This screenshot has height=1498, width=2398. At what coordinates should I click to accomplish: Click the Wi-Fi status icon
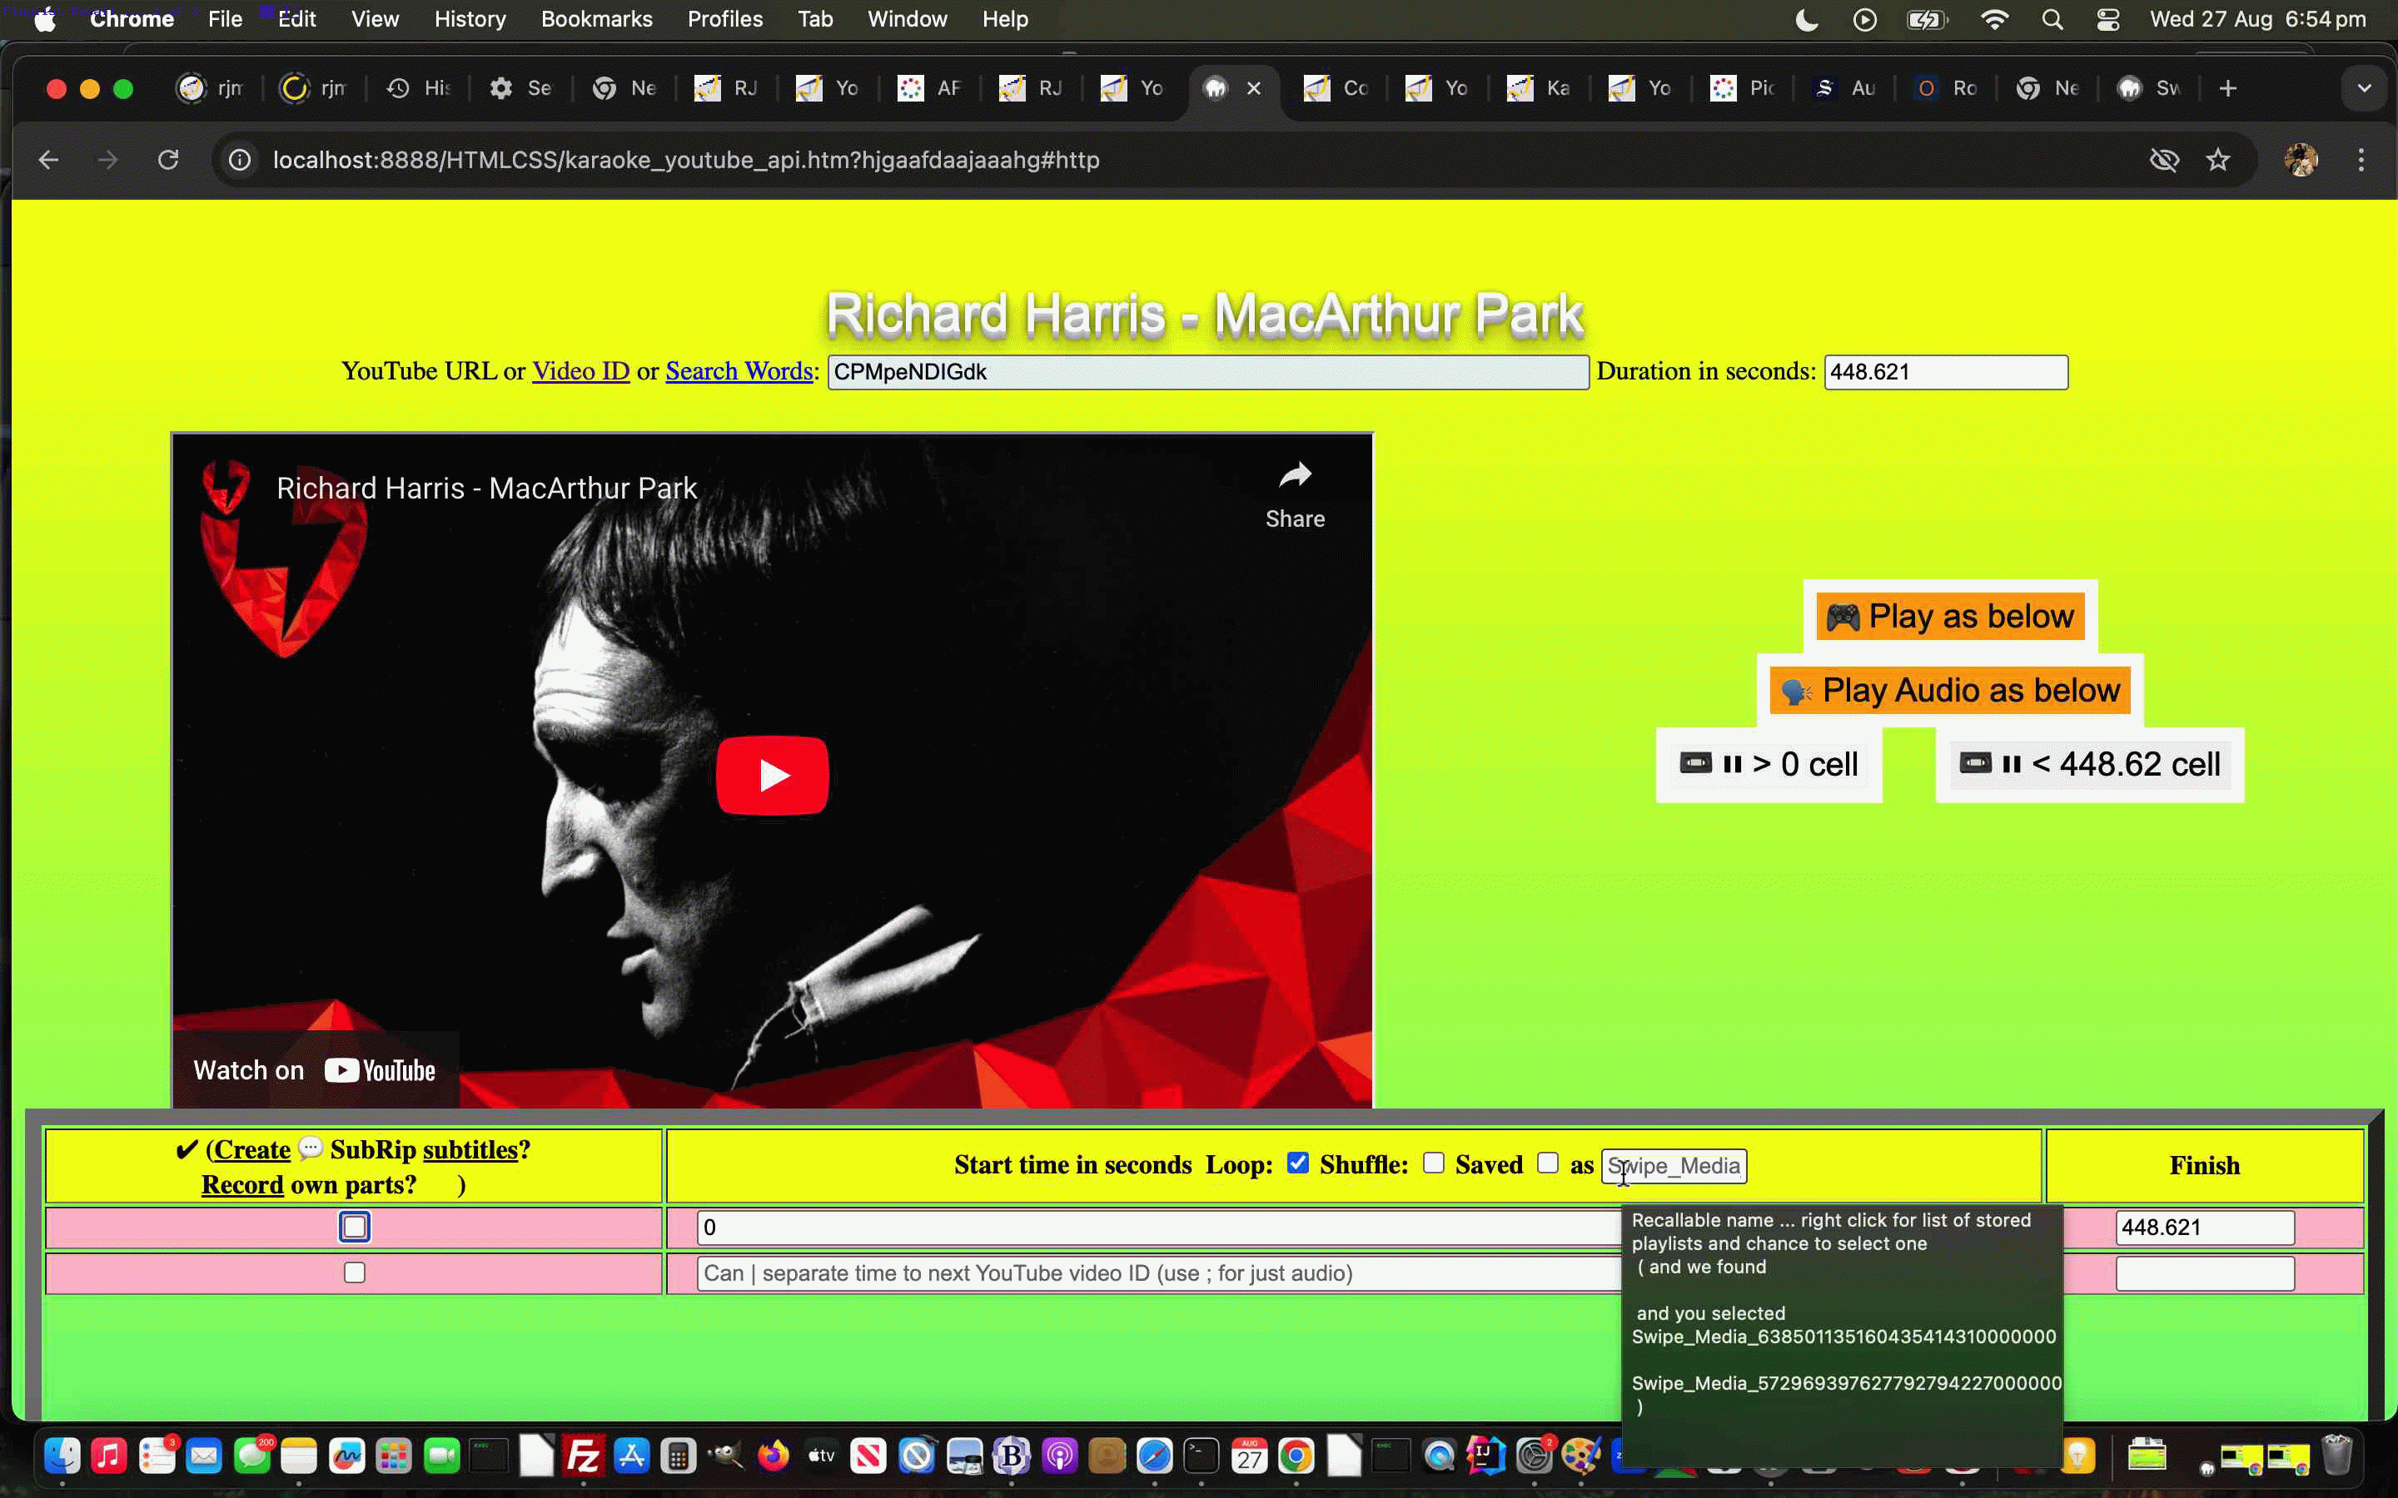(1995, 19)
